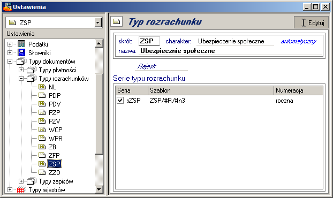This screenshot has height=198, width=333.
Task: Open the Rejestr link
Action: click(147, 66)
